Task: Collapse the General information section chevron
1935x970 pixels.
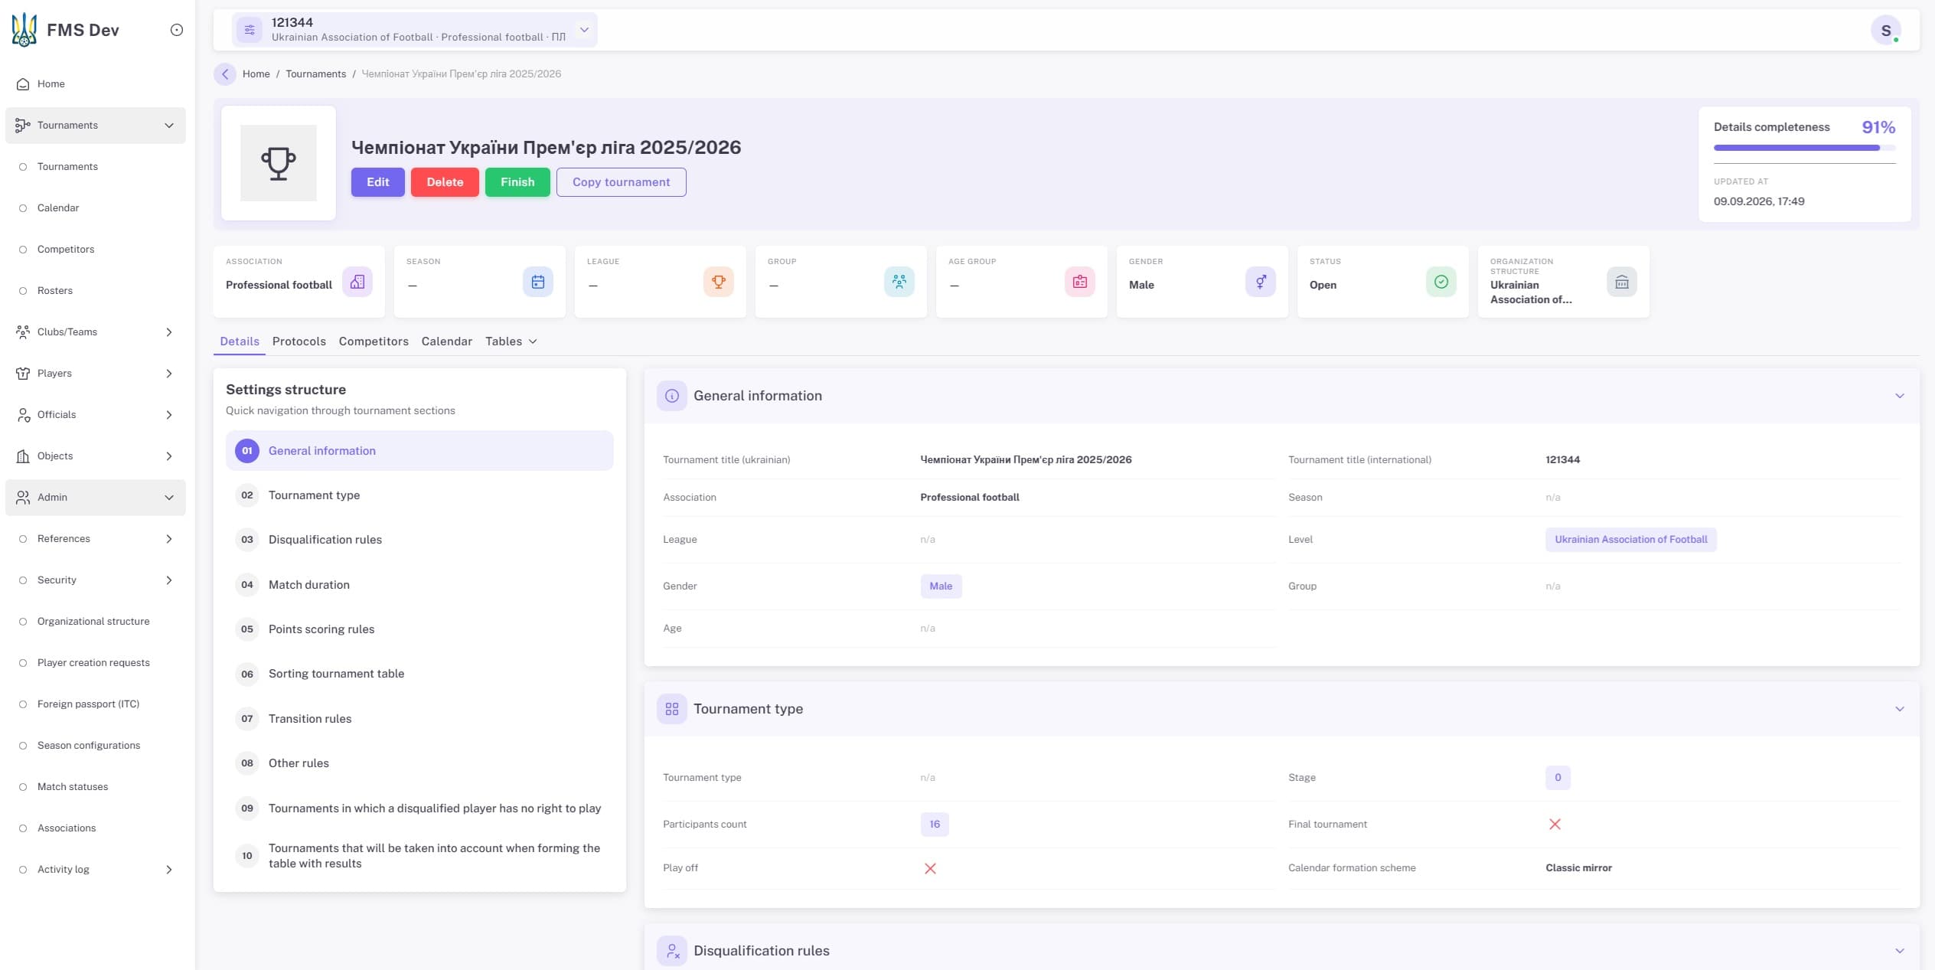Action: [1900, 396]
